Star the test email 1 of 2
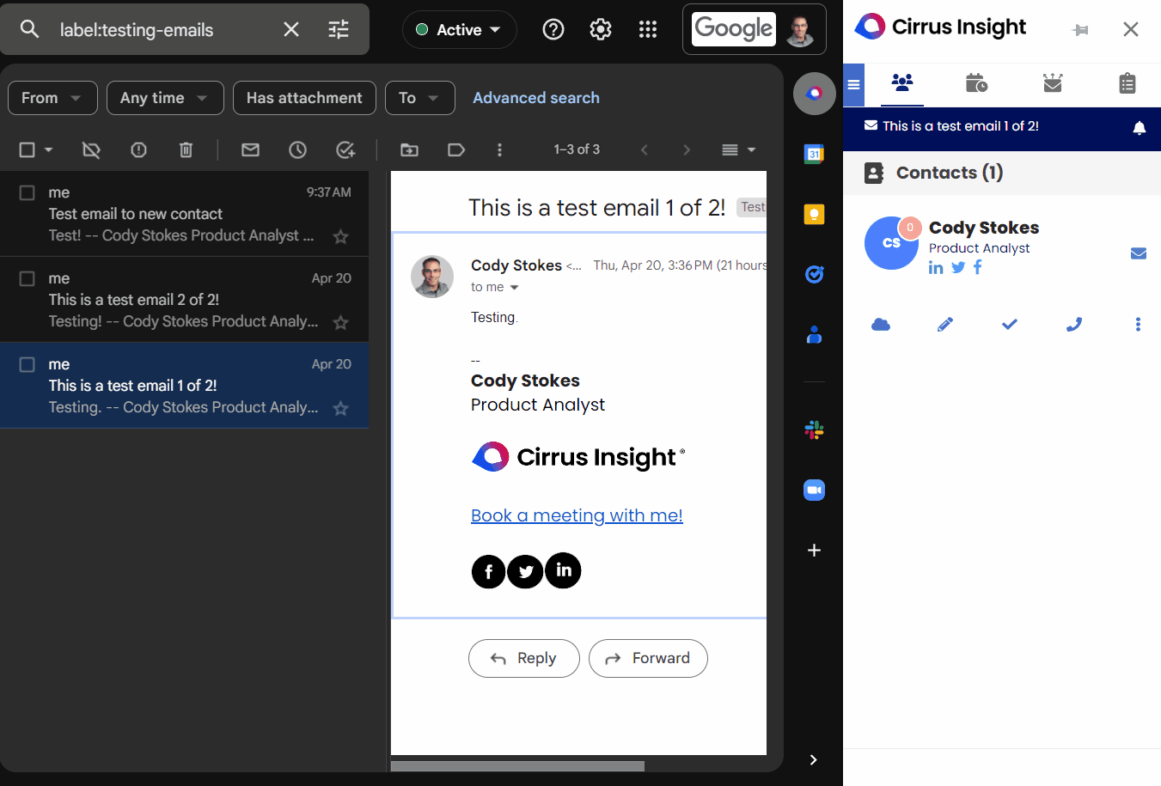 tap(341, 408)
